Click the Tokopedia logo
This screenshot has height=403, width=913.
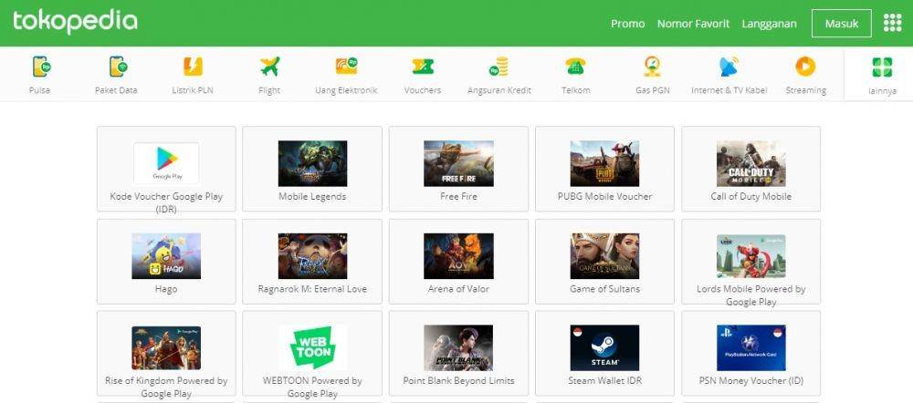tap(75, 22)
